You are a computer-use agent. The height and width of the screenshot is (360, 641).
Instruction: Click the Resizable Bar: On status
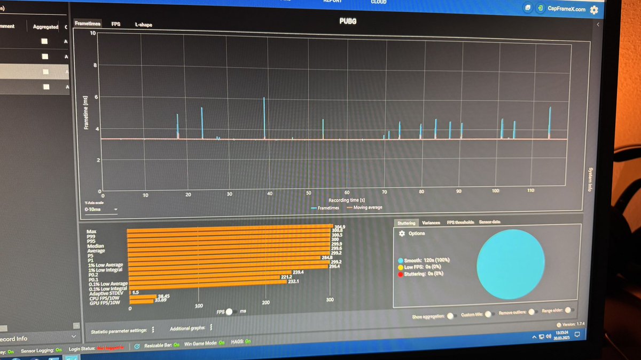[162, 345]
